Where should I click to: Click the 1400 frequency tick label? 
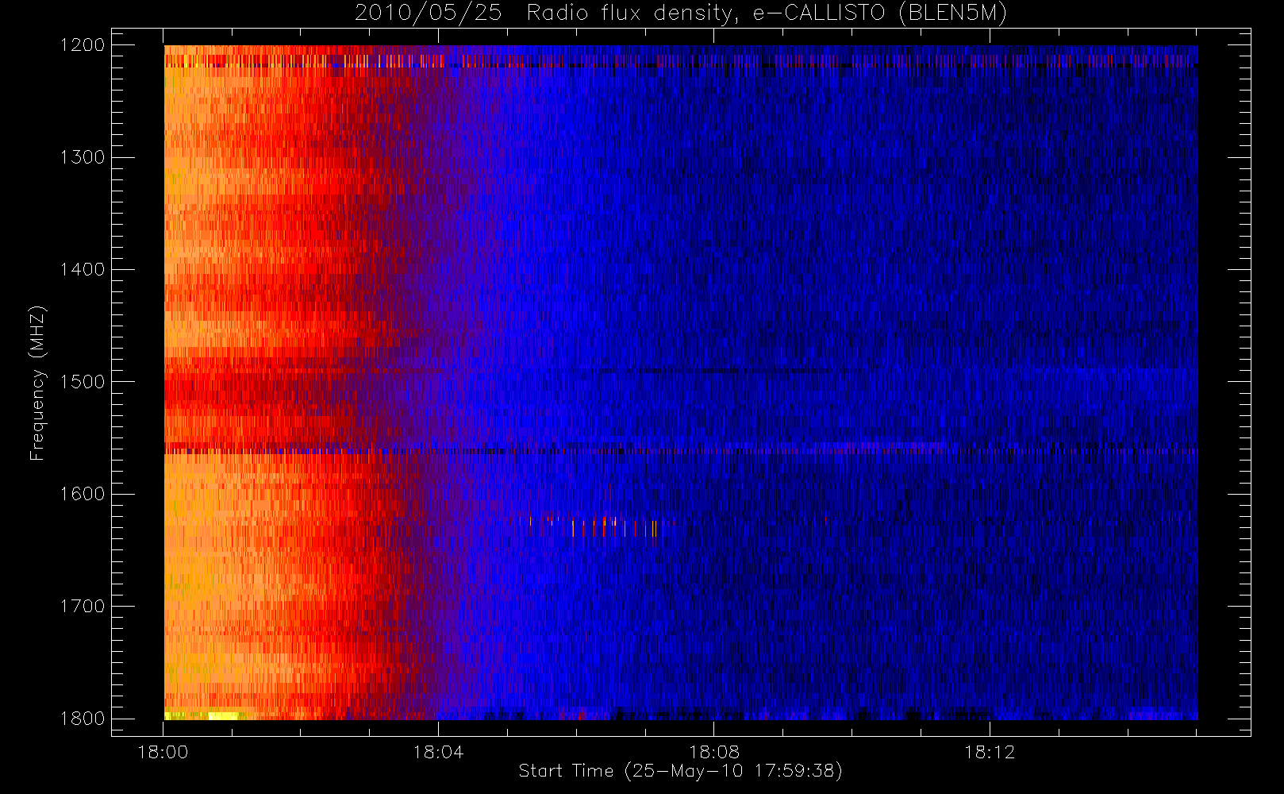click(83, 270)
